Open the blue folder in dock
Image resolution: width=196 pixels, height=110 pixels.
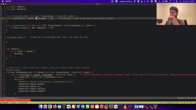point(136,107)
